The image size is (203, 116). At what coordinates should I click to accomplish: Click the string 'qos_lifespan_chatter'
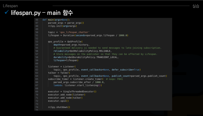click(74, 32)
